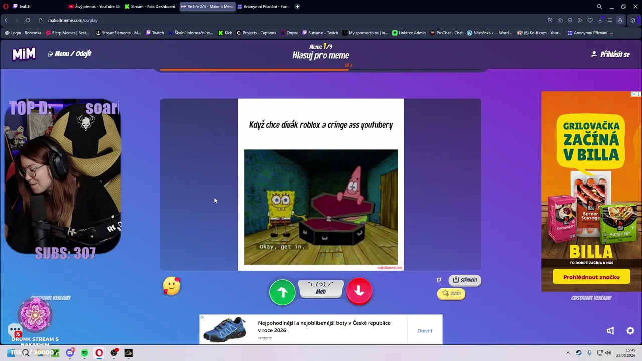Open the blue shoe ad thumbnail
Viewport: 642px width, 361px height.
click(225, 329)
